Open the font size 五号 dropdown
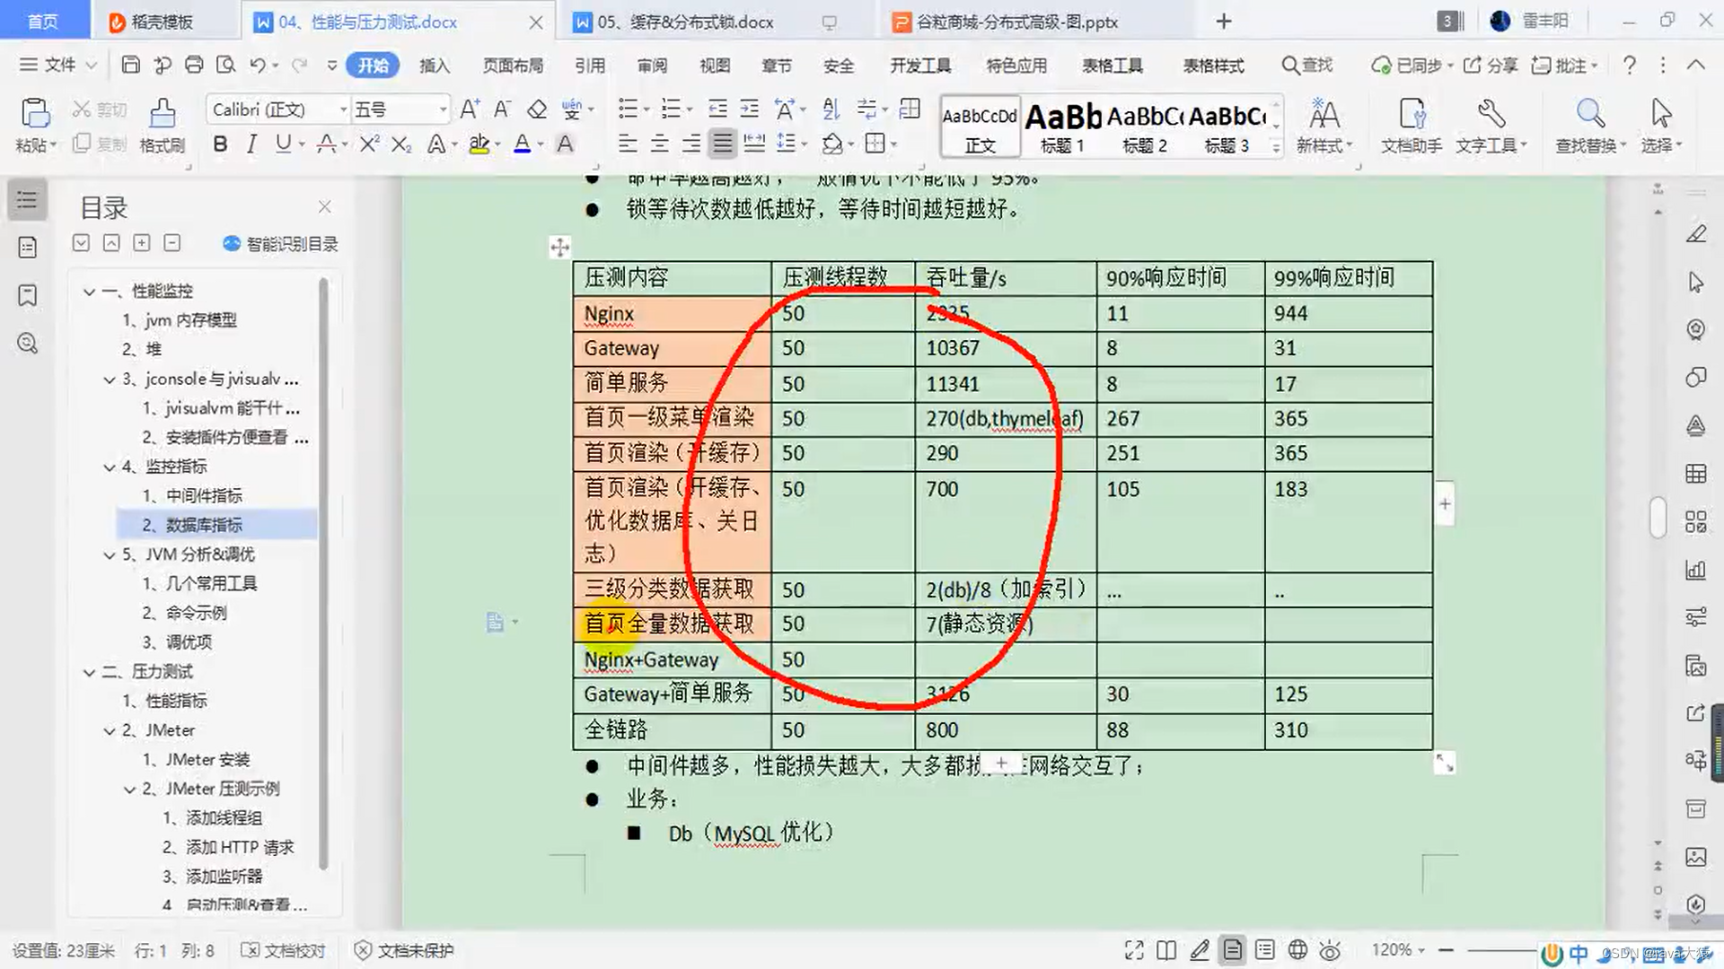Screen dimensions: 1724x969 click(x=443, y=109)
